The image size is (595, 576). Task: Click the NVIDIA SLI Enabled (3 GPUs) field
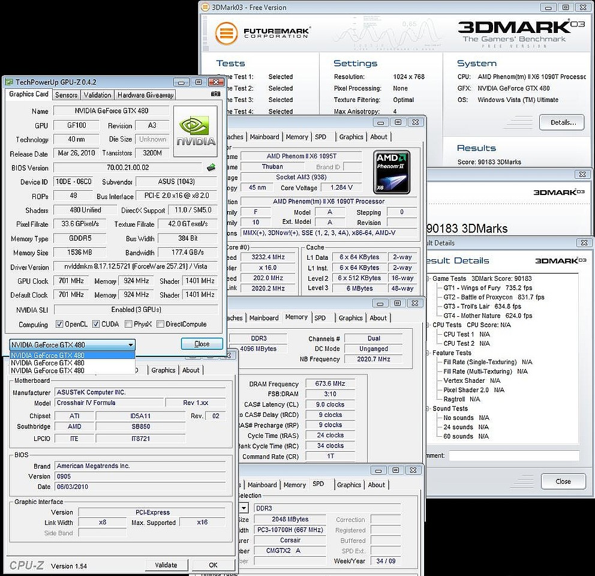click(136, 310)
